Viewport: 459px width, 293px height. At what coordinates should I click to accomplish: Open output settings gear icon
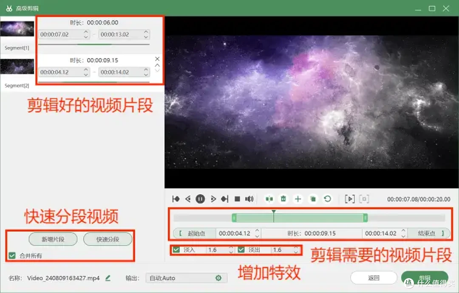pos(218,278)
